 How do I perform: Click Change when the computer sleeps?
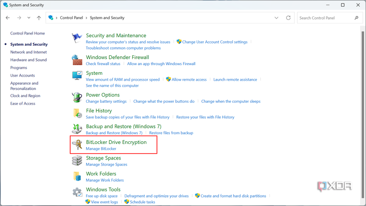pos(231,101)
